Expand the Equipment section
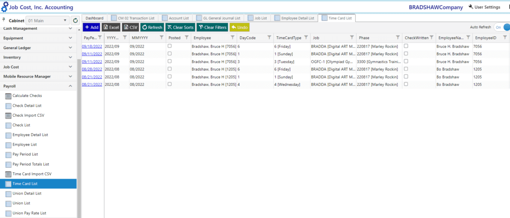The height and width of the screenshot is (218, 510). (x=38, y=38)
